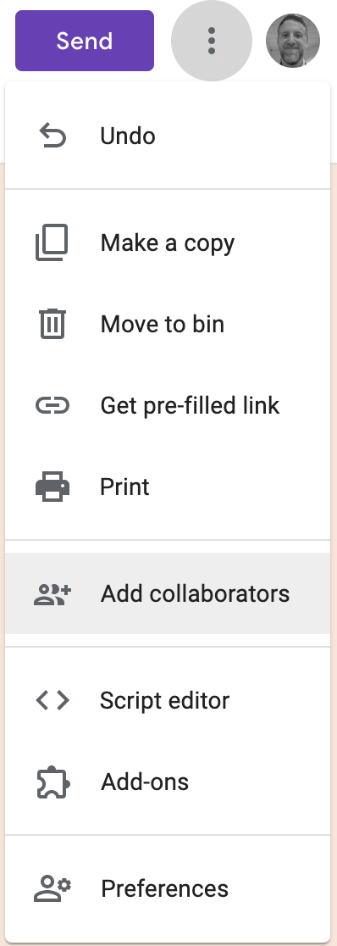Viewport: 337px width, 946px height.
Task: Click the script editor code brackets icon
Action: (x=52, y=700)
